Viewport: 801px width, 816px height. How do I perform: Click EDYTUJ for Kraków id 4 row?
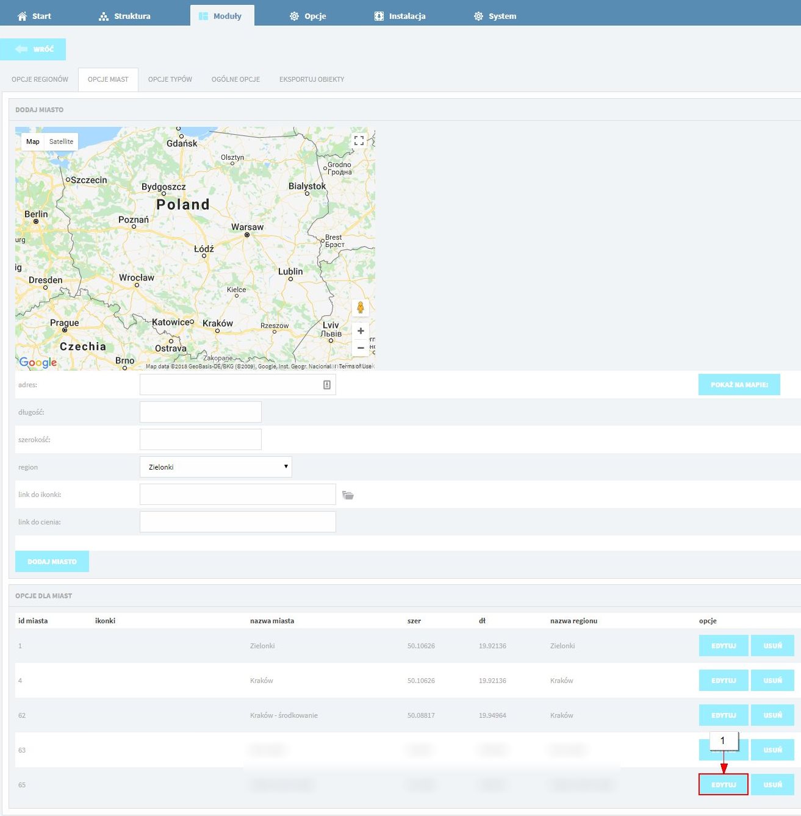pos(724,681)
